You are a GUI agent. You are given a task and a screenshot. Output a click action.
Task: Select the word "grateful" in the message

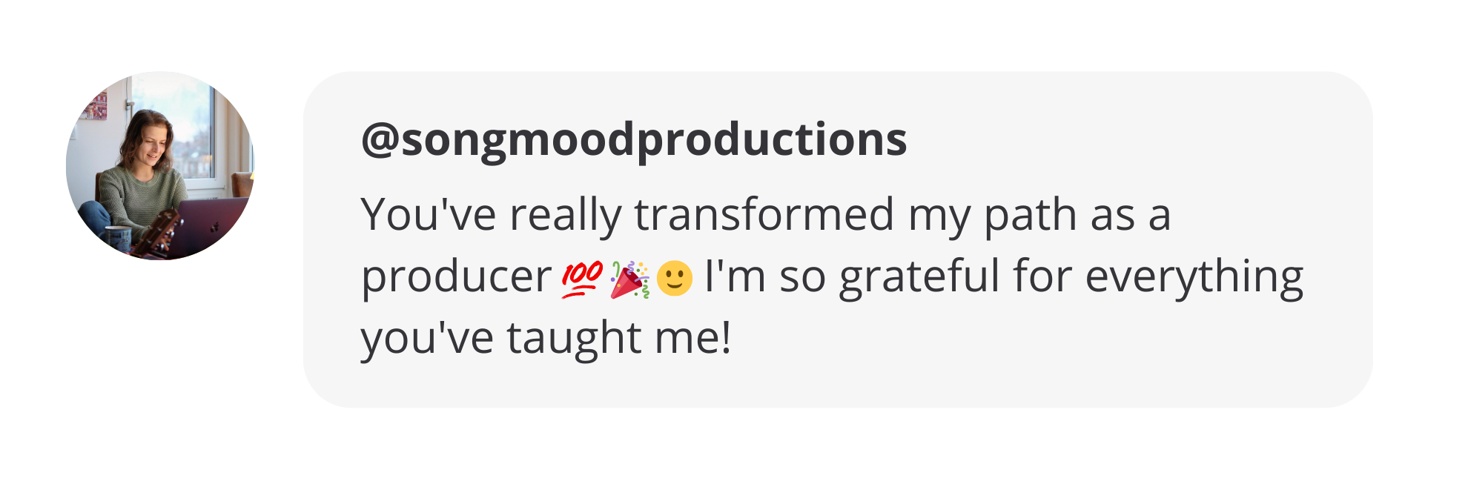coord(919,277)
